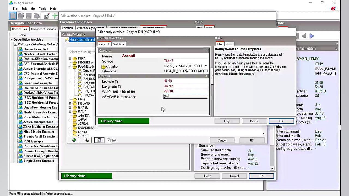This screenshot has width=349, height=196.
Task: Click the Filename value field
Action: (x=186, y=71)
